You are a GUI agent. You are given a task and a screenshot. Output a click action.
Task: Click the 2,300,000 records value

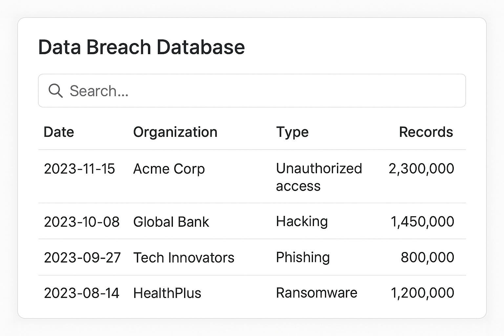pyautogui.click(x=421, y=169)
